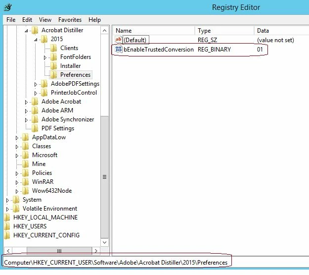Click tree horizontal scrollbar right arrow
Viewport: 309px width, 275px height.
pos(96,251)
